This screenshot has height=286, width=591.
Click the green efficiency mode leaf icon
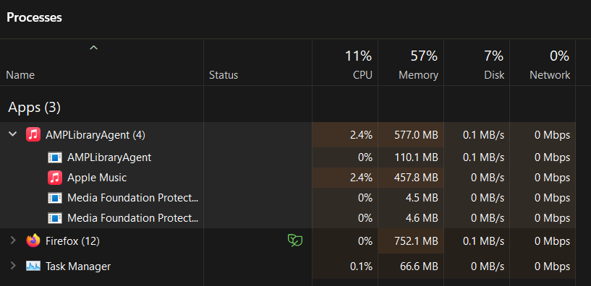click(x=295, y=240)
